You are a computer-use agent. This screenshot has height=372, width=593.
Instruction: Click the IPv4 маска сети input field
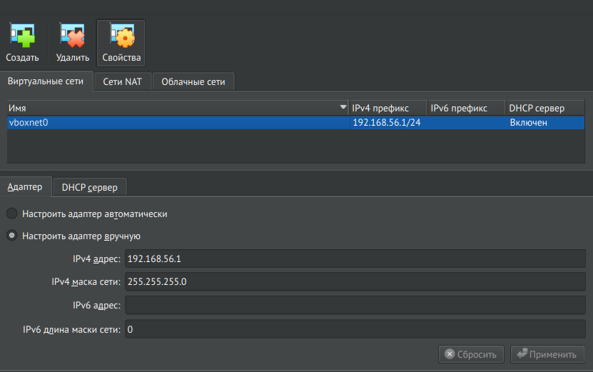pyautogui.click(x=355, y=281)
